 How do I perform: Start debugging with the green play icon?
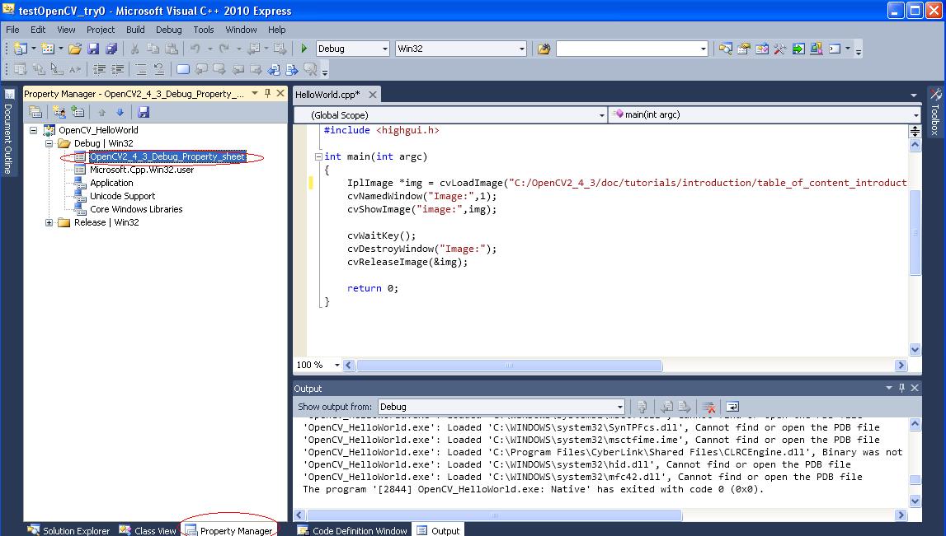[x=304, y=49]
